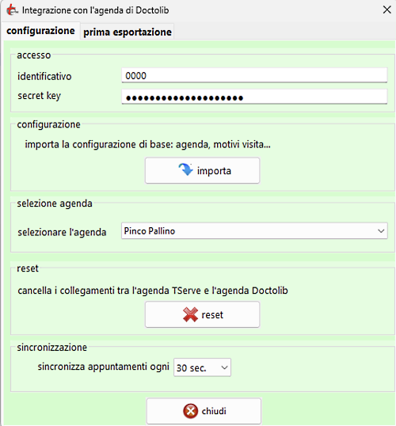The image size is (396, 426).
Task: Click the chevron of the sync interval selector
Action: [224, 368]
